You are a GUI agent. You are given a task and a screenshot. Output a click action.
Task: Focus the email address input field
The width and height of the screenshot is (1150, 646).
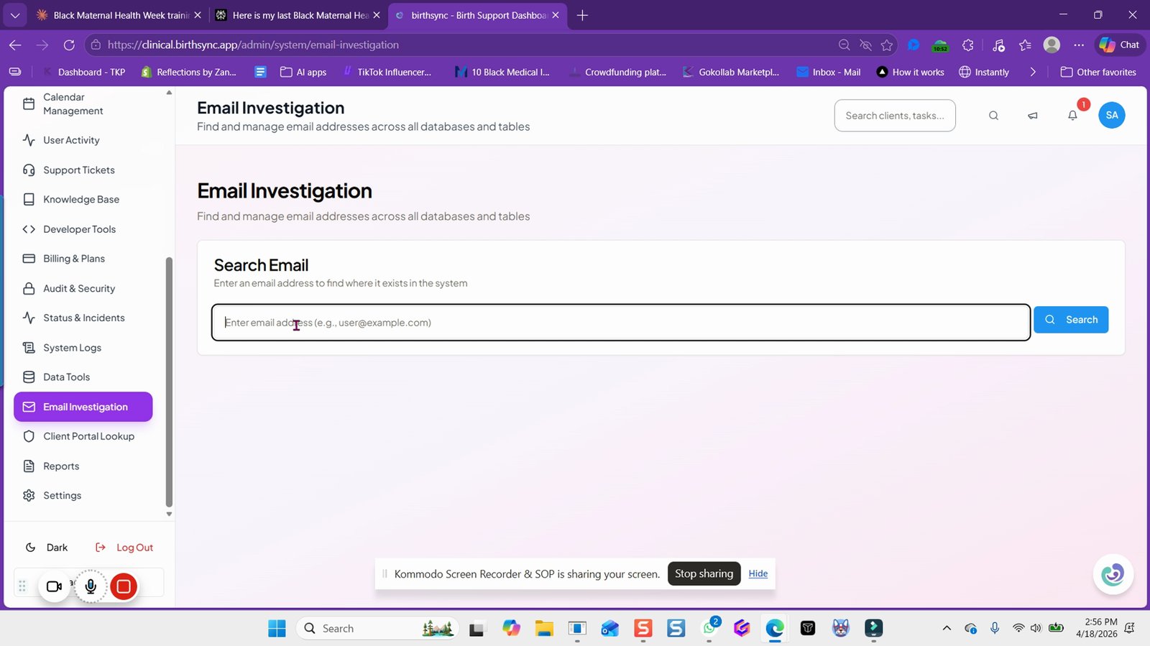(621, 323)
